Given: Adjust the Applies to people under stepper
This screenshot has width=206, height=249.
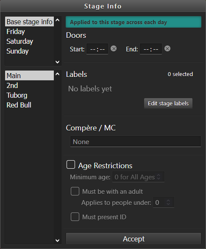Looking at the screenshot, I should [168, 202].
